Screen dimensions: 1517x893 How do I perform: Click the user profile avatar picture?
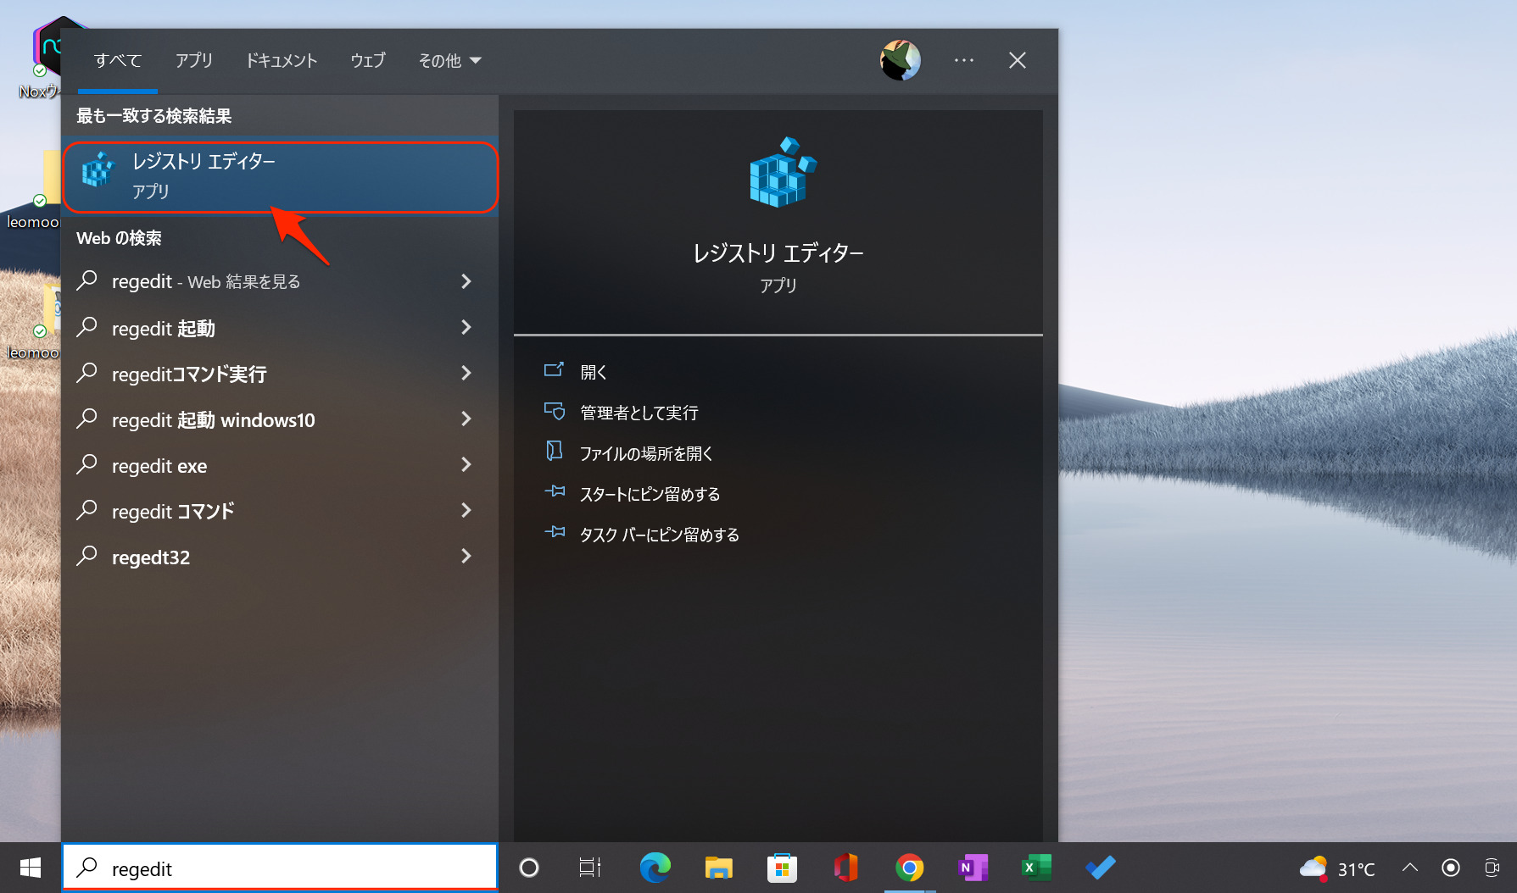click(x=900, y=60)
